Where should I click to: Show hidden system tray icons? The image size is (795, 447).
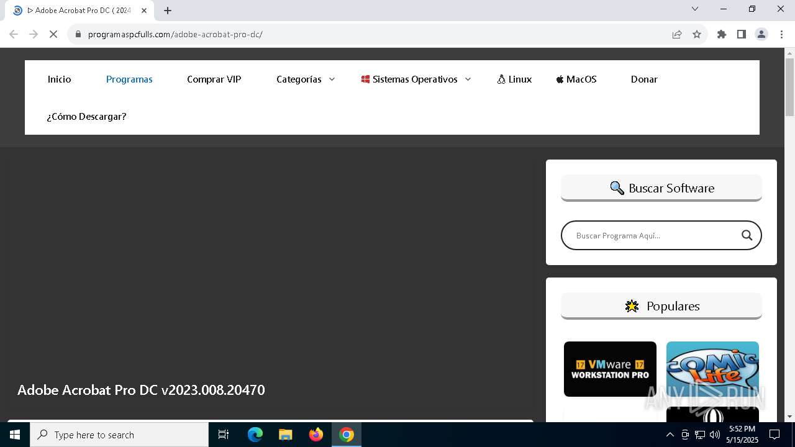tap(670, 435)
